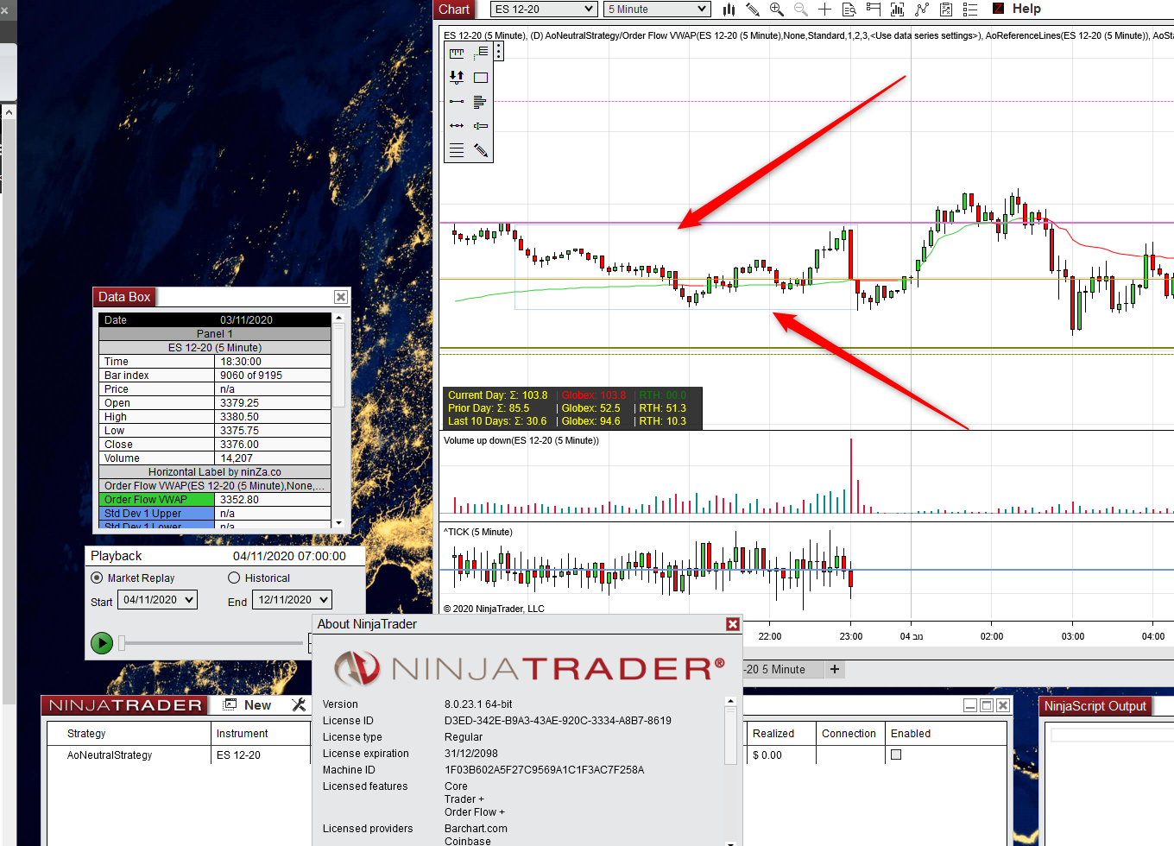This screenshot has height=846, width=1174.
Task: Open the 5 Minute interval dropdown
Action: [x=657, y=9]
